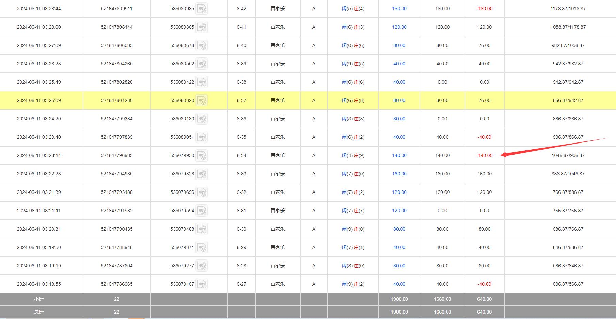Select the result 闲(6) 庄(8) in row 6-37

(x=353, y=100)
